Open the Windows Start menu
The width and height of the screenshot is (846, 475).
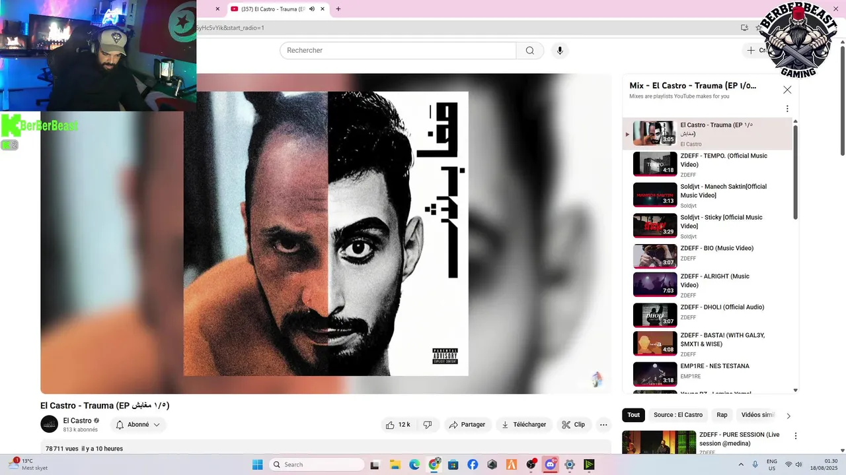tap(258, 464)
